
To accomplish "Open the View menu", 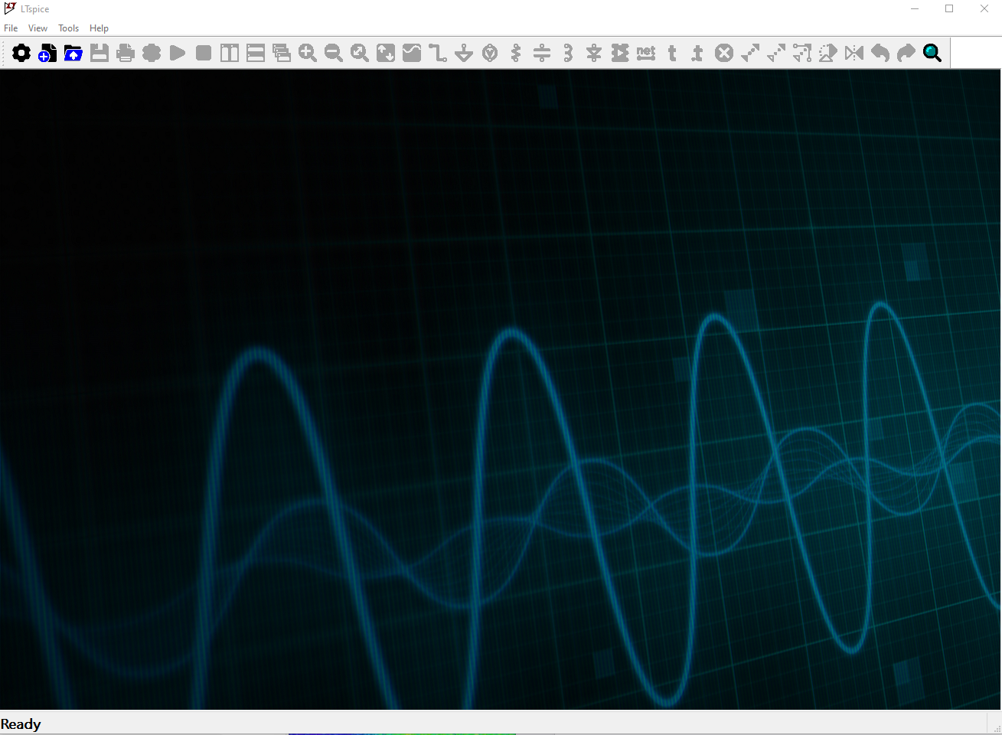I will point(38,28).
